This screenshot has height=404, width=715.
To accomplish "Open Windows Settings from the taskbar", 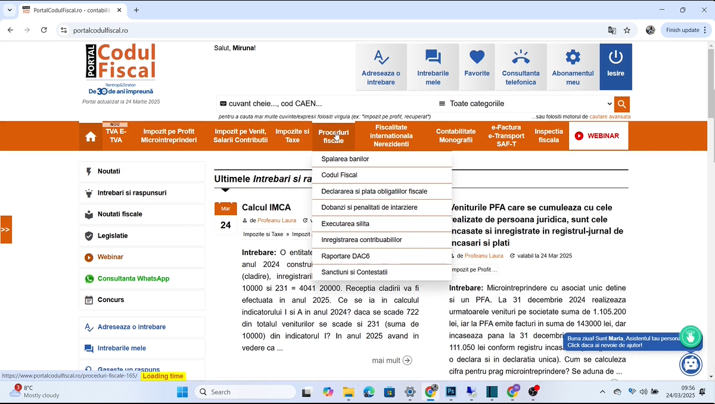I will (x=410, y=391).
